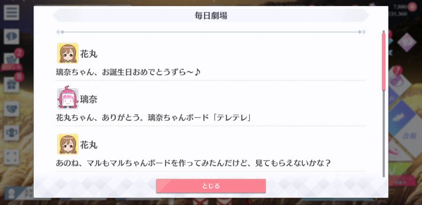Open the pink diamond icon at top right

(407, 43)
